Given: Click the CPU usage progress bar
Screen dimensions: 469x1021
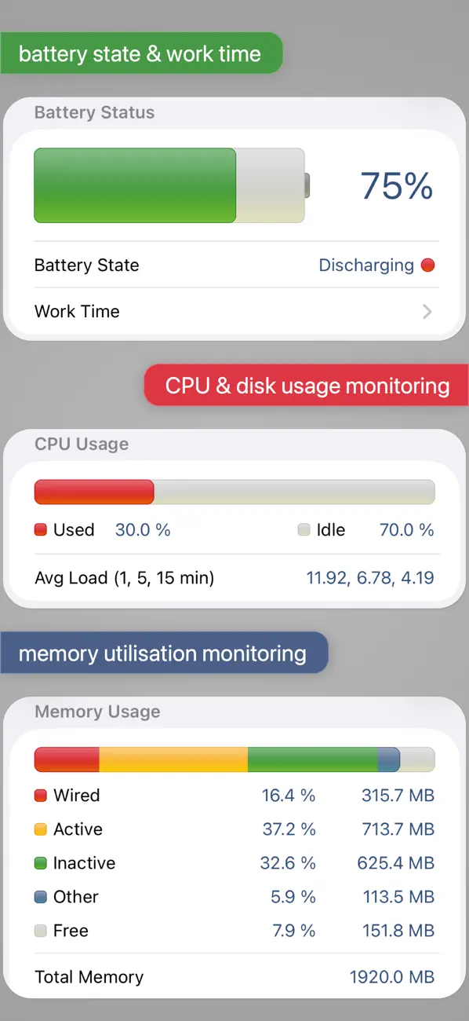Looking at the screenshot, I should [234, 492].
